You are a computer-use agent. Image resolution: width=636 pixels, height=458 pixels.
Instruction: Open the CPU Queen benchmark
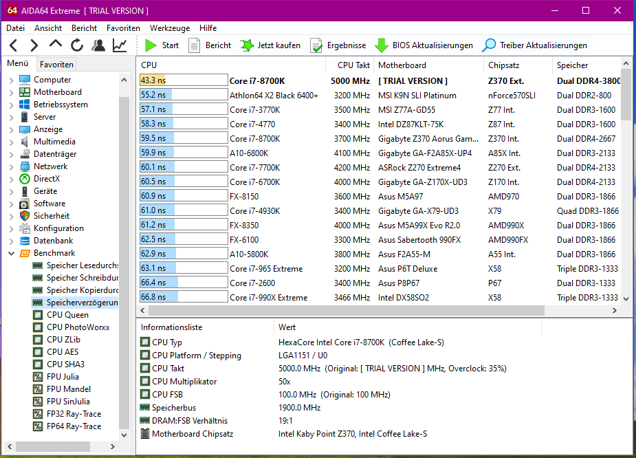pos(67,315)
